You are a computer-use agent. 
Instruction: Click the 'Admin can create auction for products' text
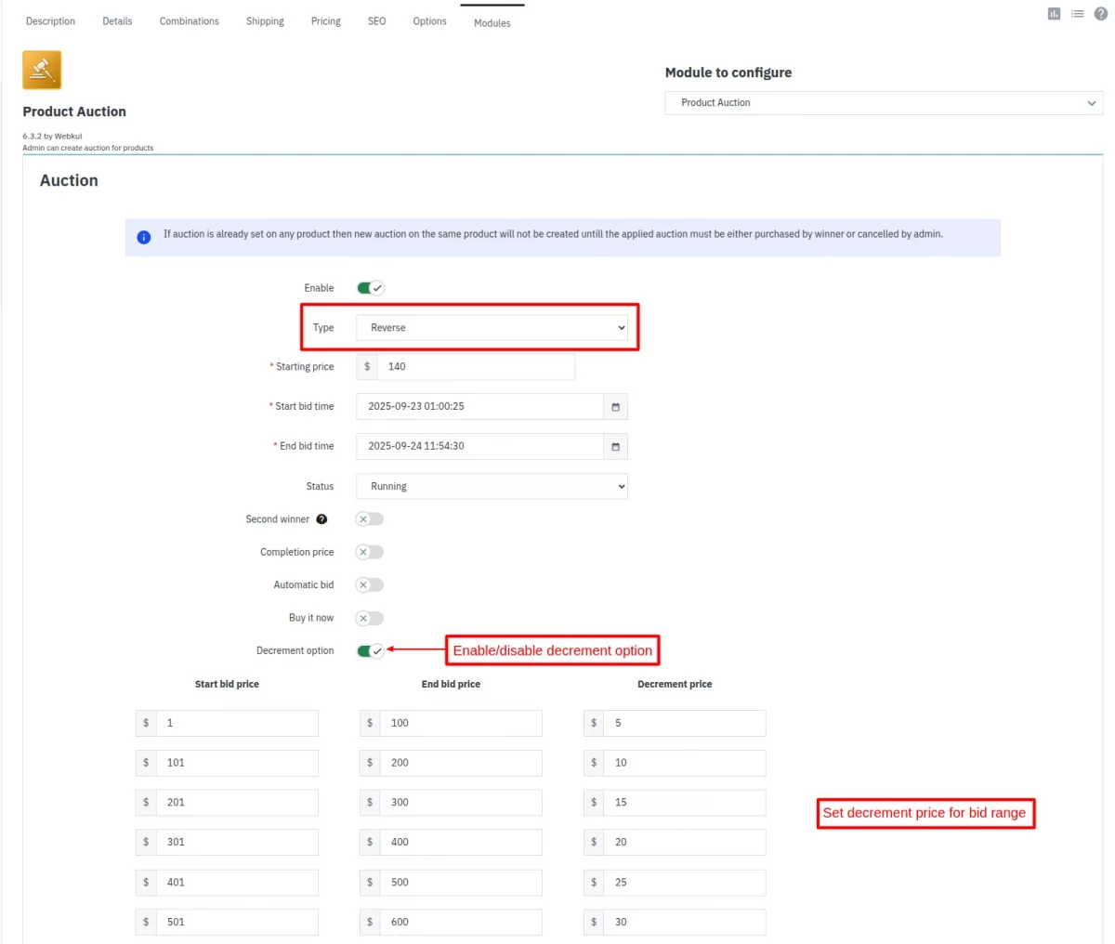87,148
